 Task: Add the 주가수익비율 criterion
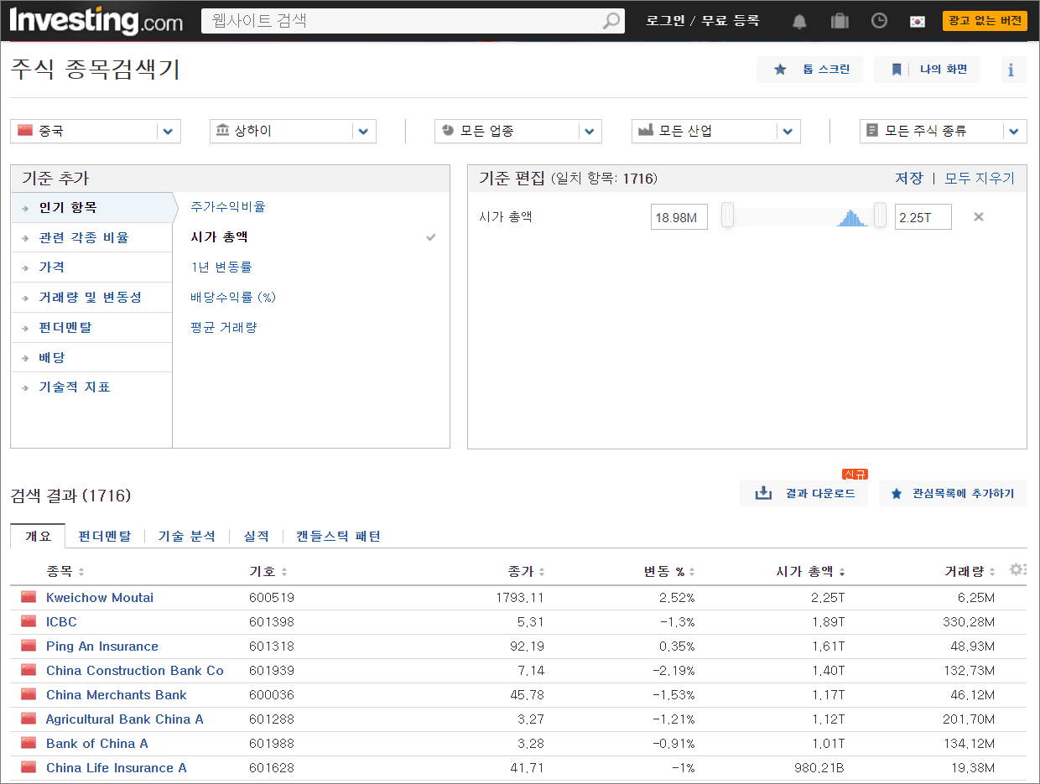pos(228,206)
